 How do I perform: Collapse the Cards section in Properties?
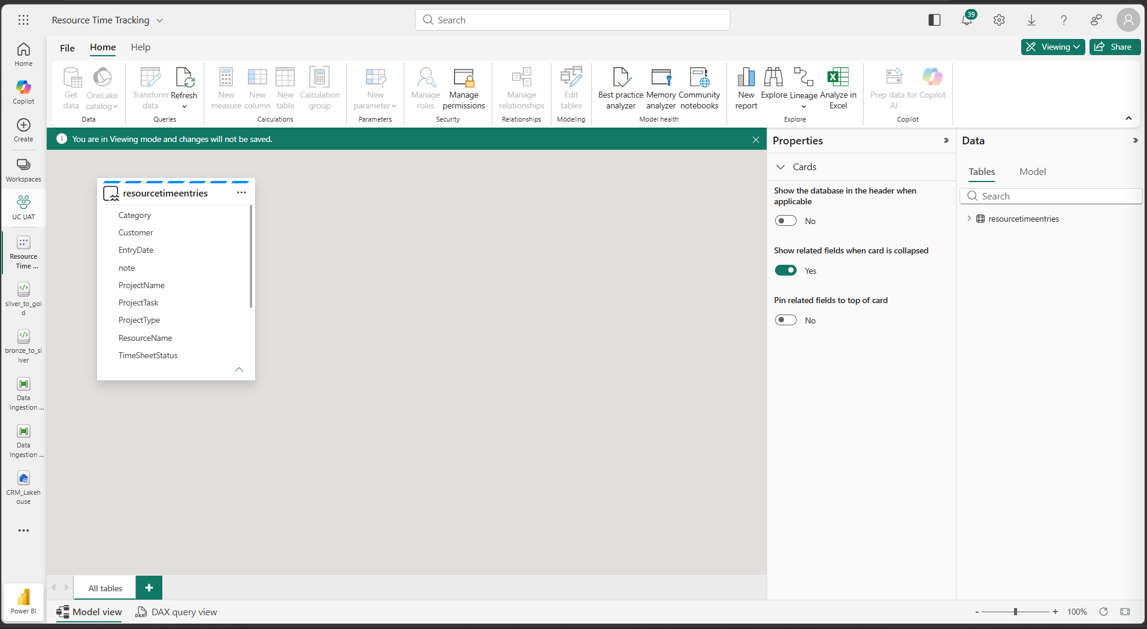(x=780, y=167)
